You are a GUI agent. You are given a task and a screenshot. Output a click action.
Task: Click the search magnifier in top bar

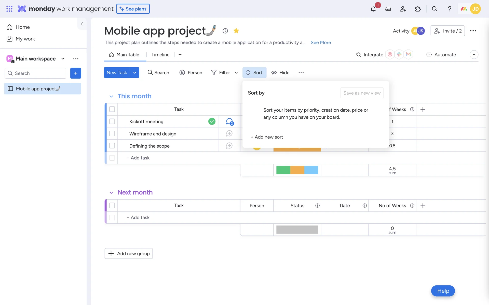pyautogui.click(x=434, y=9)
